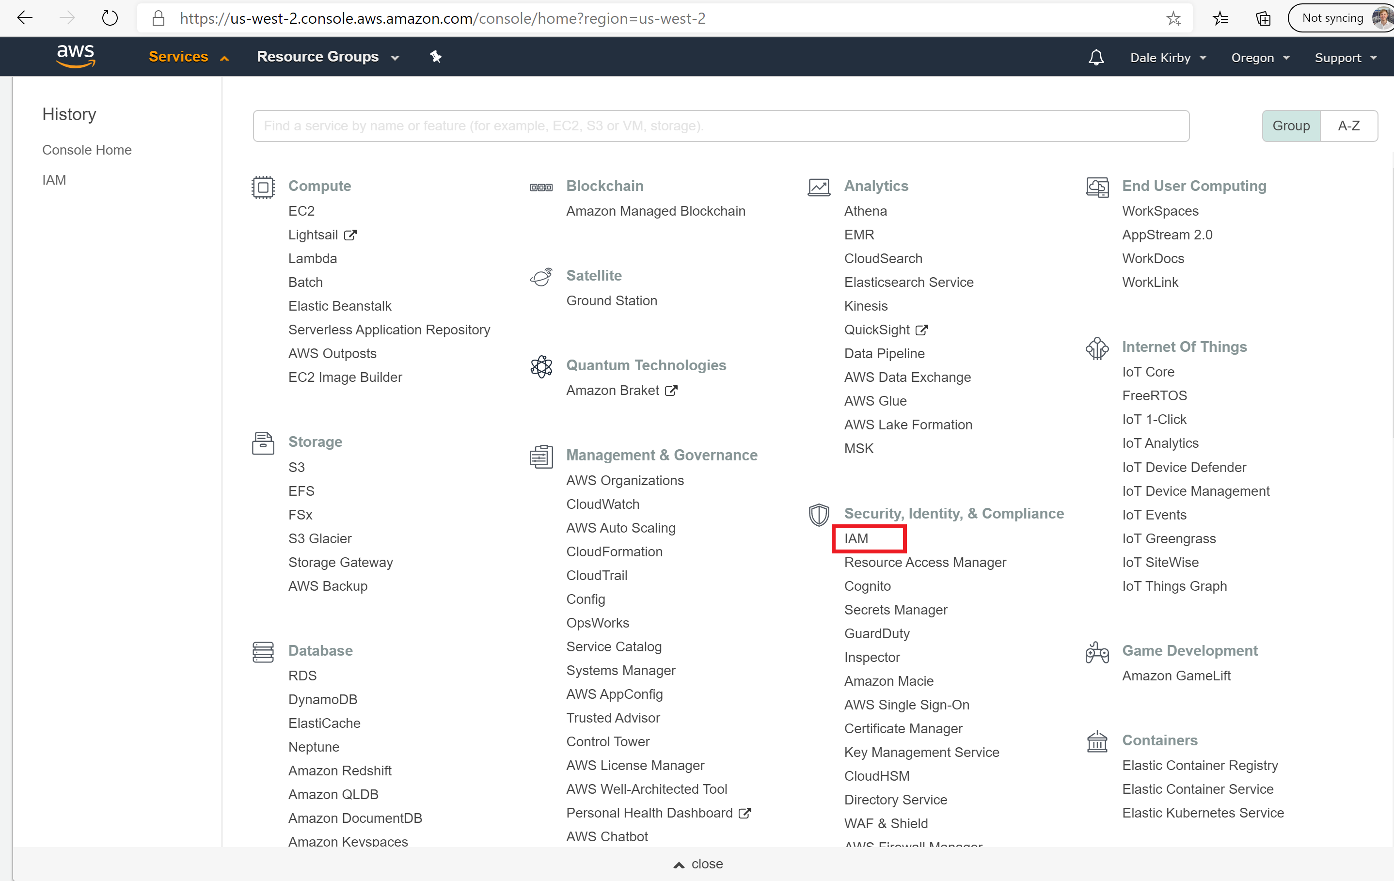1394x881 pixels.
Task: Open Elastic Kubernetes Service
Action: (x=1203, y=813)
